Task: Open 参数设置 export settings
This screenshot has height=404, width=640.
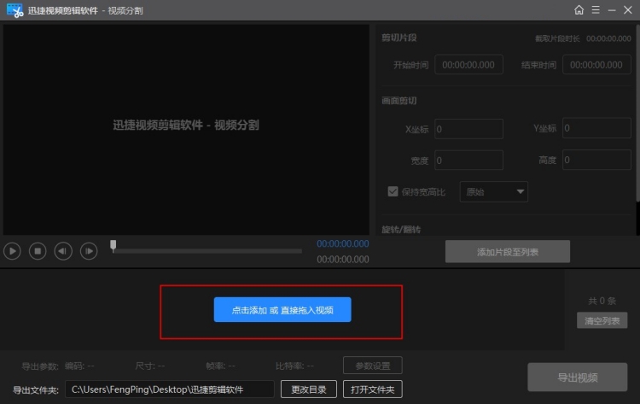Action: pyautogui.click(x=373, y=366)
